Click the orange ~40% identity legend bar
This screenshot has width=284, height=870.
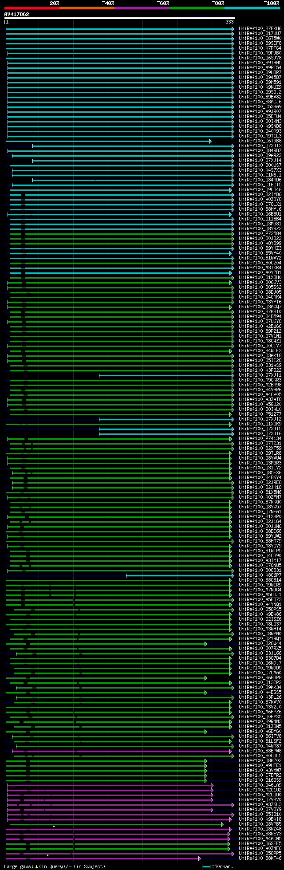pyautogui.click(x=87, y=8)
